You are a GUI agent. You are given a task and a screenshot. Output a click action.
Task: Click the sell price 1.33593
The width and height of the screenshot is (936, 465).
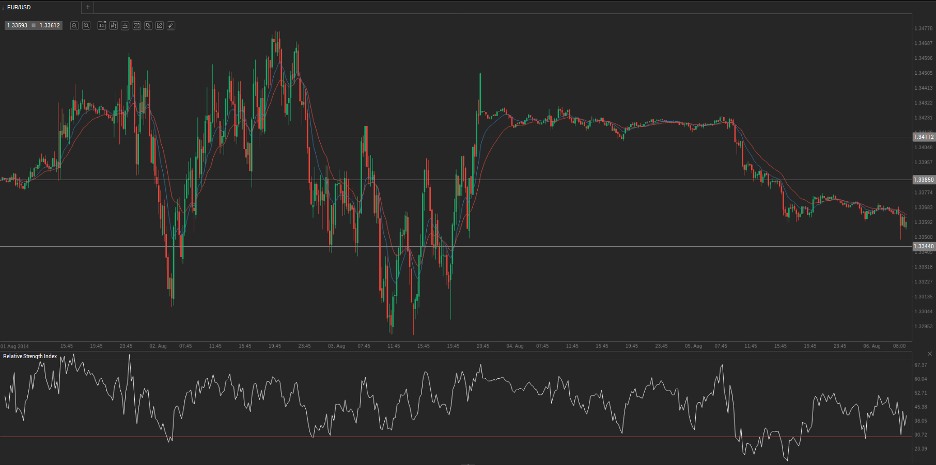[18, 25]
